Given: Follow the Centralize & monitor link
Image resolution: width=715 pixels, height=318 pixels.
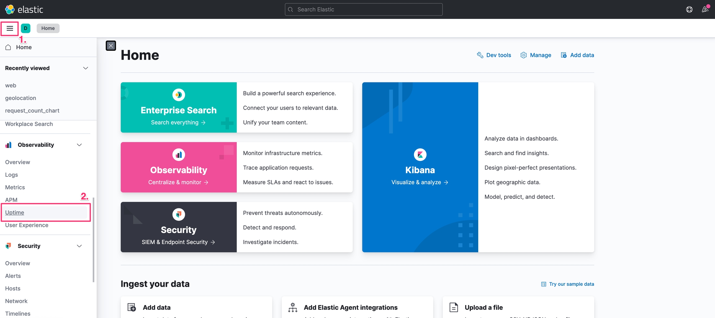Looking at the screenshot, I should point(178,182).
